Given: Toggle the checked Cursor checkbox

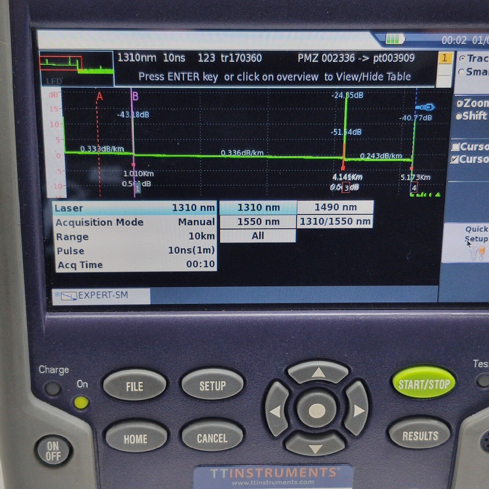Looking at the screenshot, I should pos(455,160).
